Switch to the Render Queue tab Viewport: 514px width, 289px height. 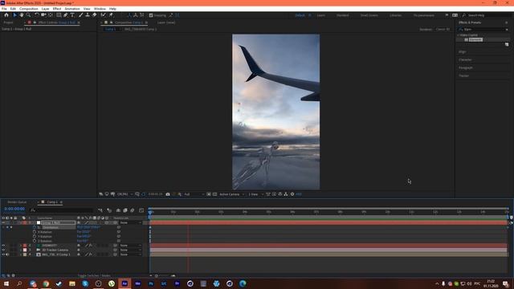pyautogui.click(x=17, y=202)
